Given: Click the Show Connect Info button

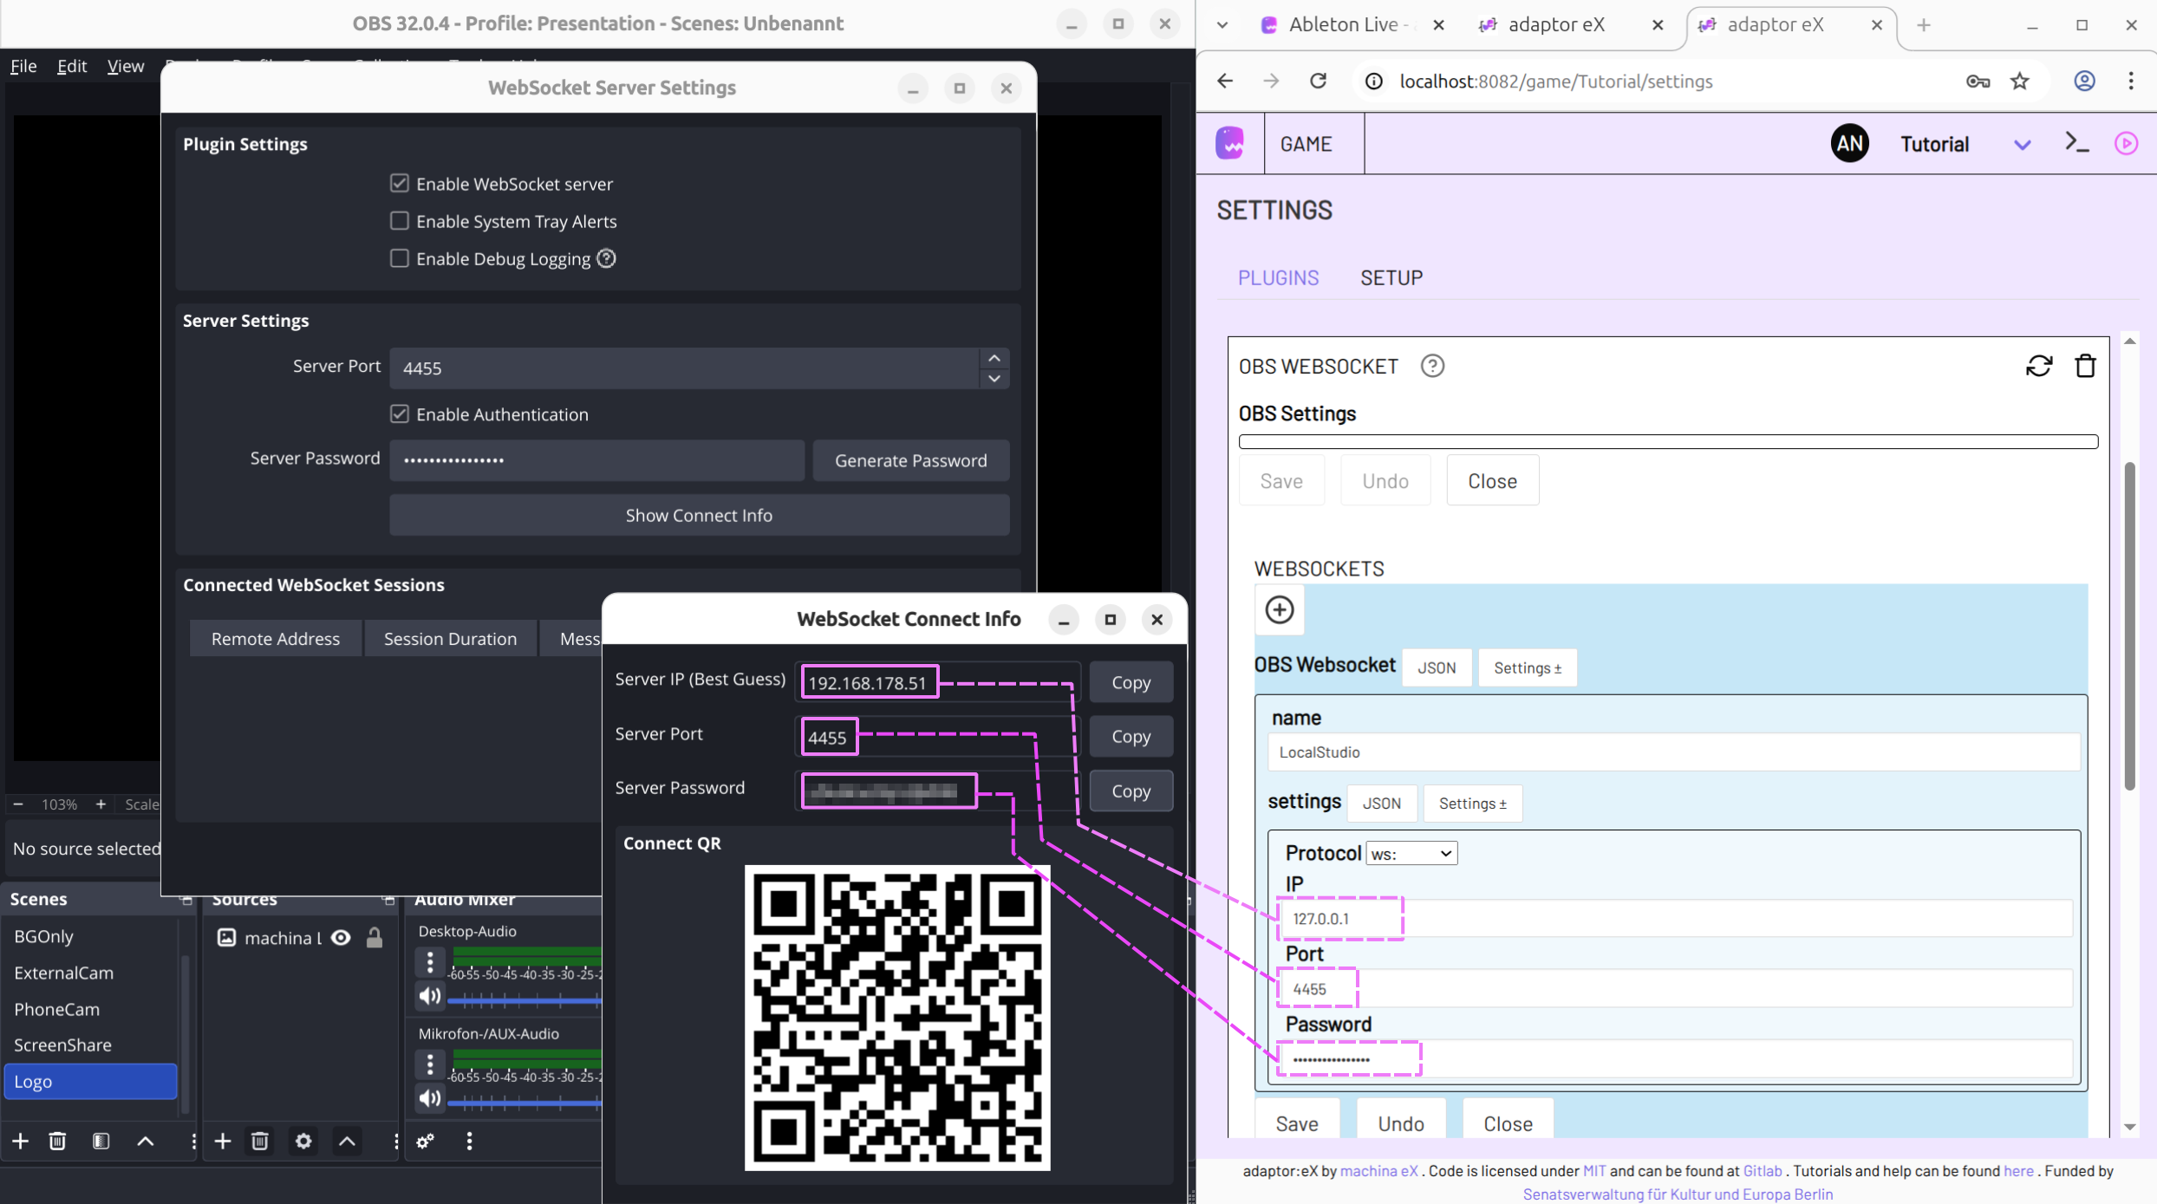Looking at the screenshot, I should click(699, 515).
